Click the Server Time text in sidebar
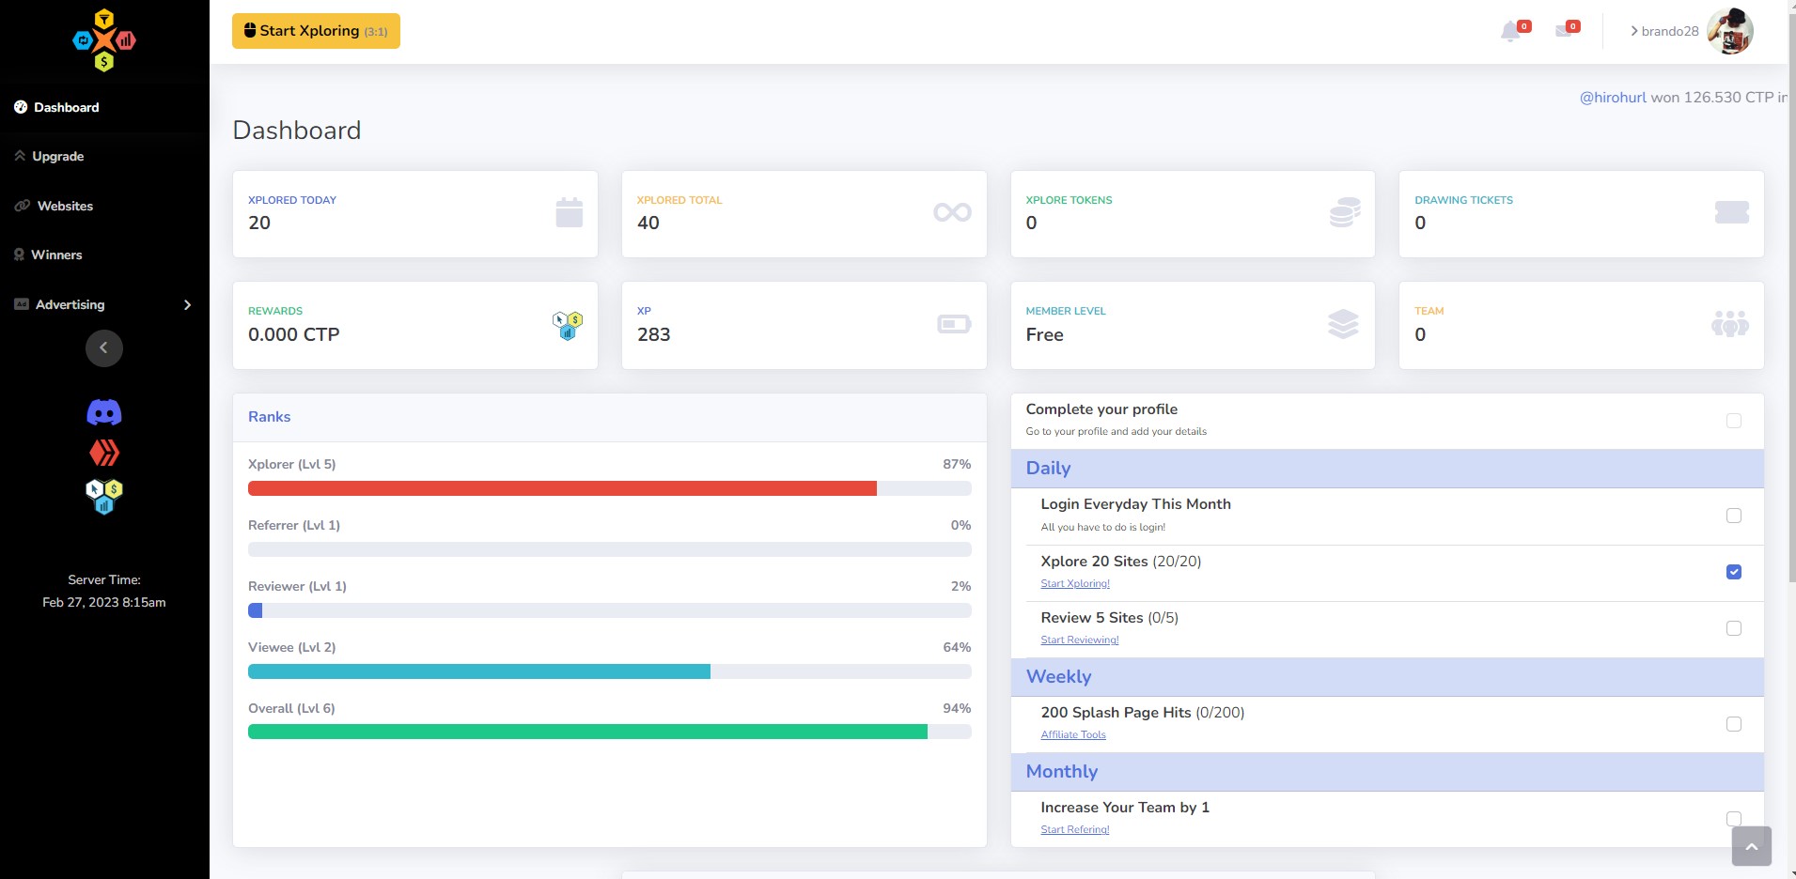Screen dimensions: 1796x879 tap(104, 591)
